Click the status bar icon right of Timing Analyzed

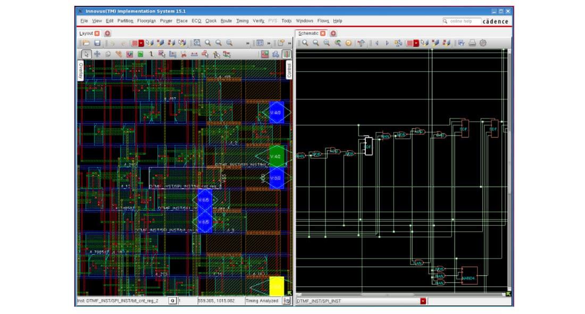click(287, 301)
